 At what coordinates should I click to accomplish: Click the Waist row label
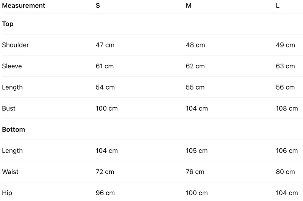pyautogui.click(x=10, y=172)
